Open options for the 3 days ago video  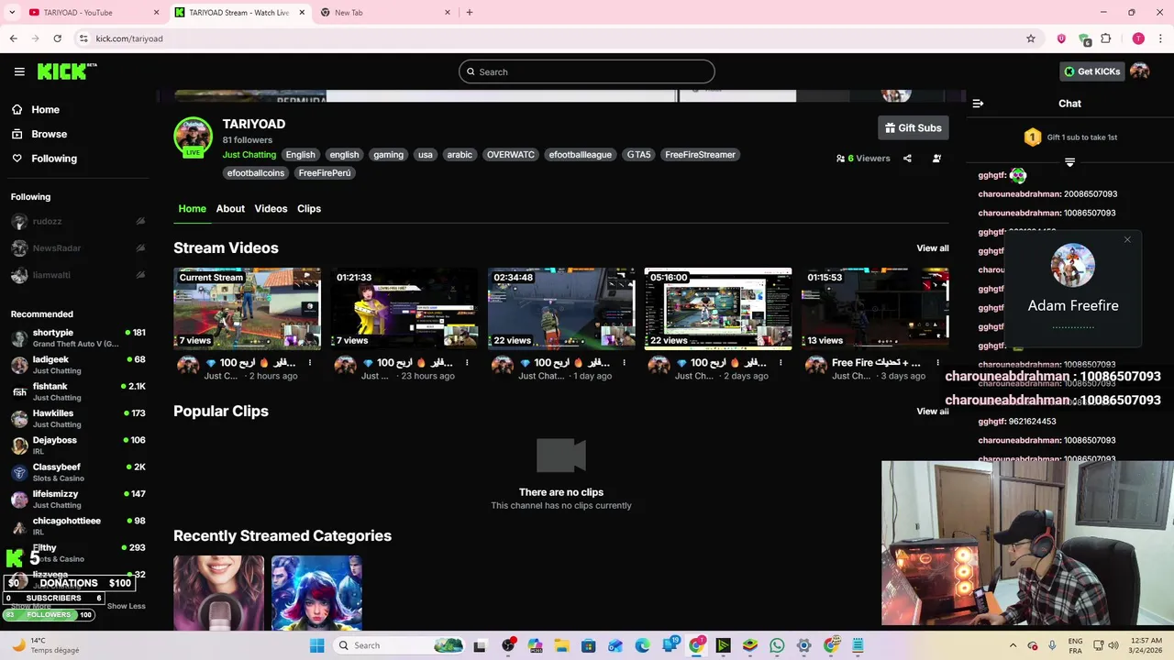coord(937,363)
